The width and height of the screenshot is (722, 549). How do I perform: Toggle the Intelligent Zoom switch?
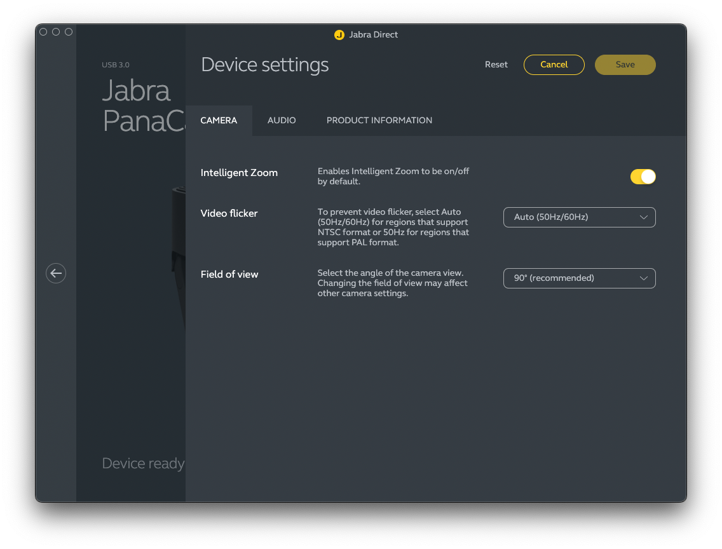pos(643,177)
